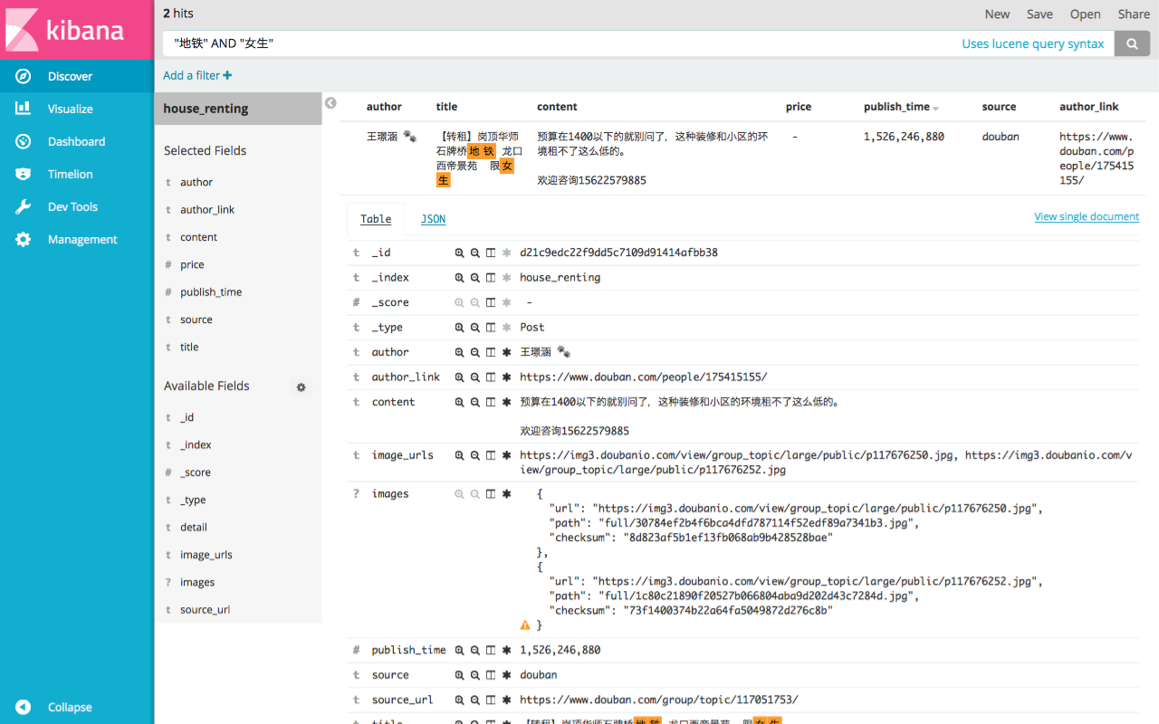Screen dimensions: 1159x724
Task: Open the Uses lucene query syntax link
Action: [1033, 43]
